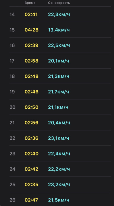Select lap 14 row number

point(12,15)
